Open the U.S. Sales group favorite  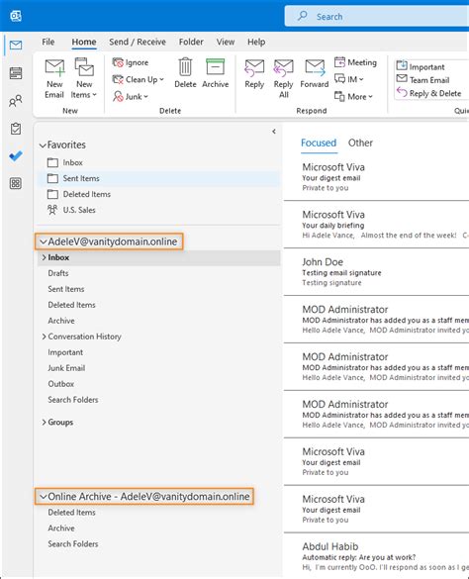[x=158, y=210]
